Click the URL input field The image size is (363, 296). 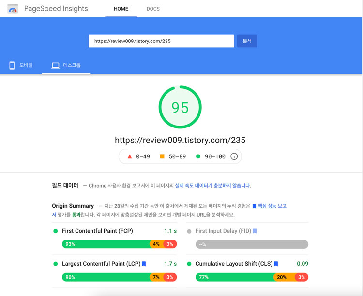click(x=161, y=41)
